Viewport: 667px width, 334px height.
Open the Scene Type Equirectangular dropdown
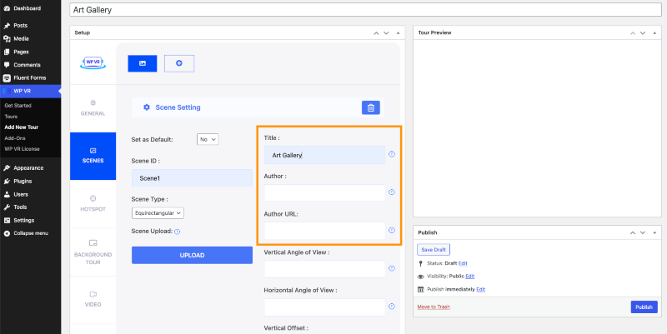pyautogui.click(x=158, y=213)
